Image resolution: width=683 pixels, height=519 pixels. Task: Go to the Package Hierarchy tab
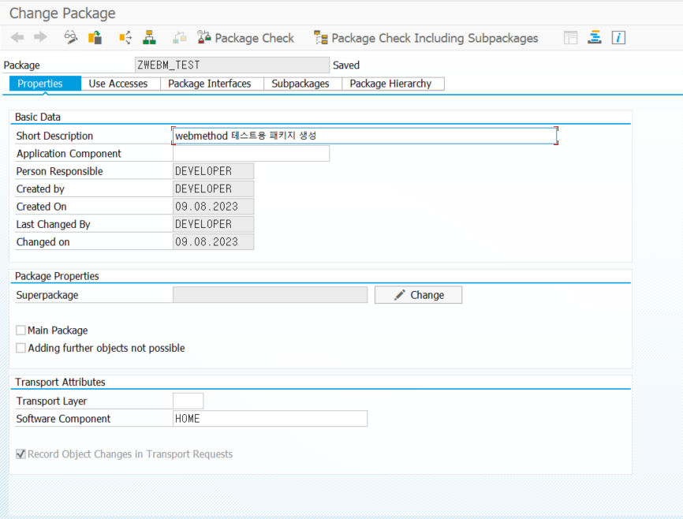(390, 84)
